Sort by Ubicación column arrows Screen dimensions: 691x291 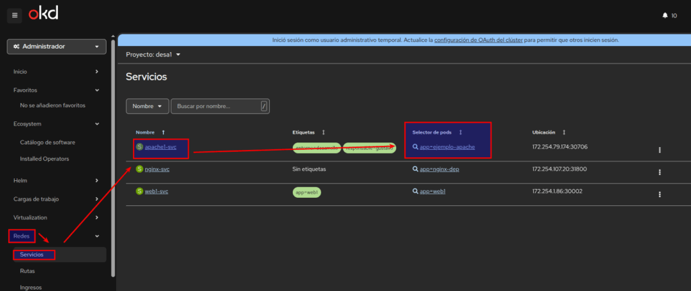pyautogui.click(x=563, y=132)
